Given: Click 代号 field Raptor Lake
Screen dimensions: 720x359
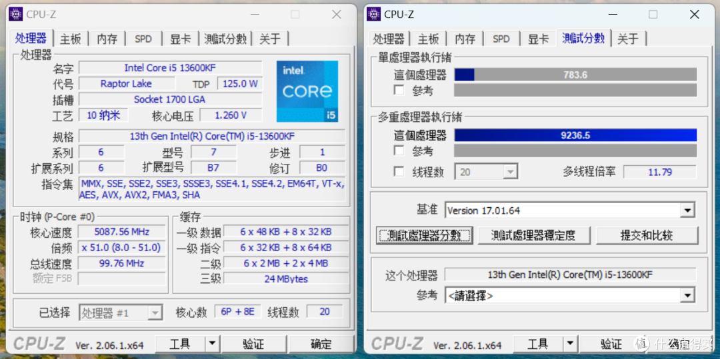Looking at the screenshot, I should [x=127, y=83].
